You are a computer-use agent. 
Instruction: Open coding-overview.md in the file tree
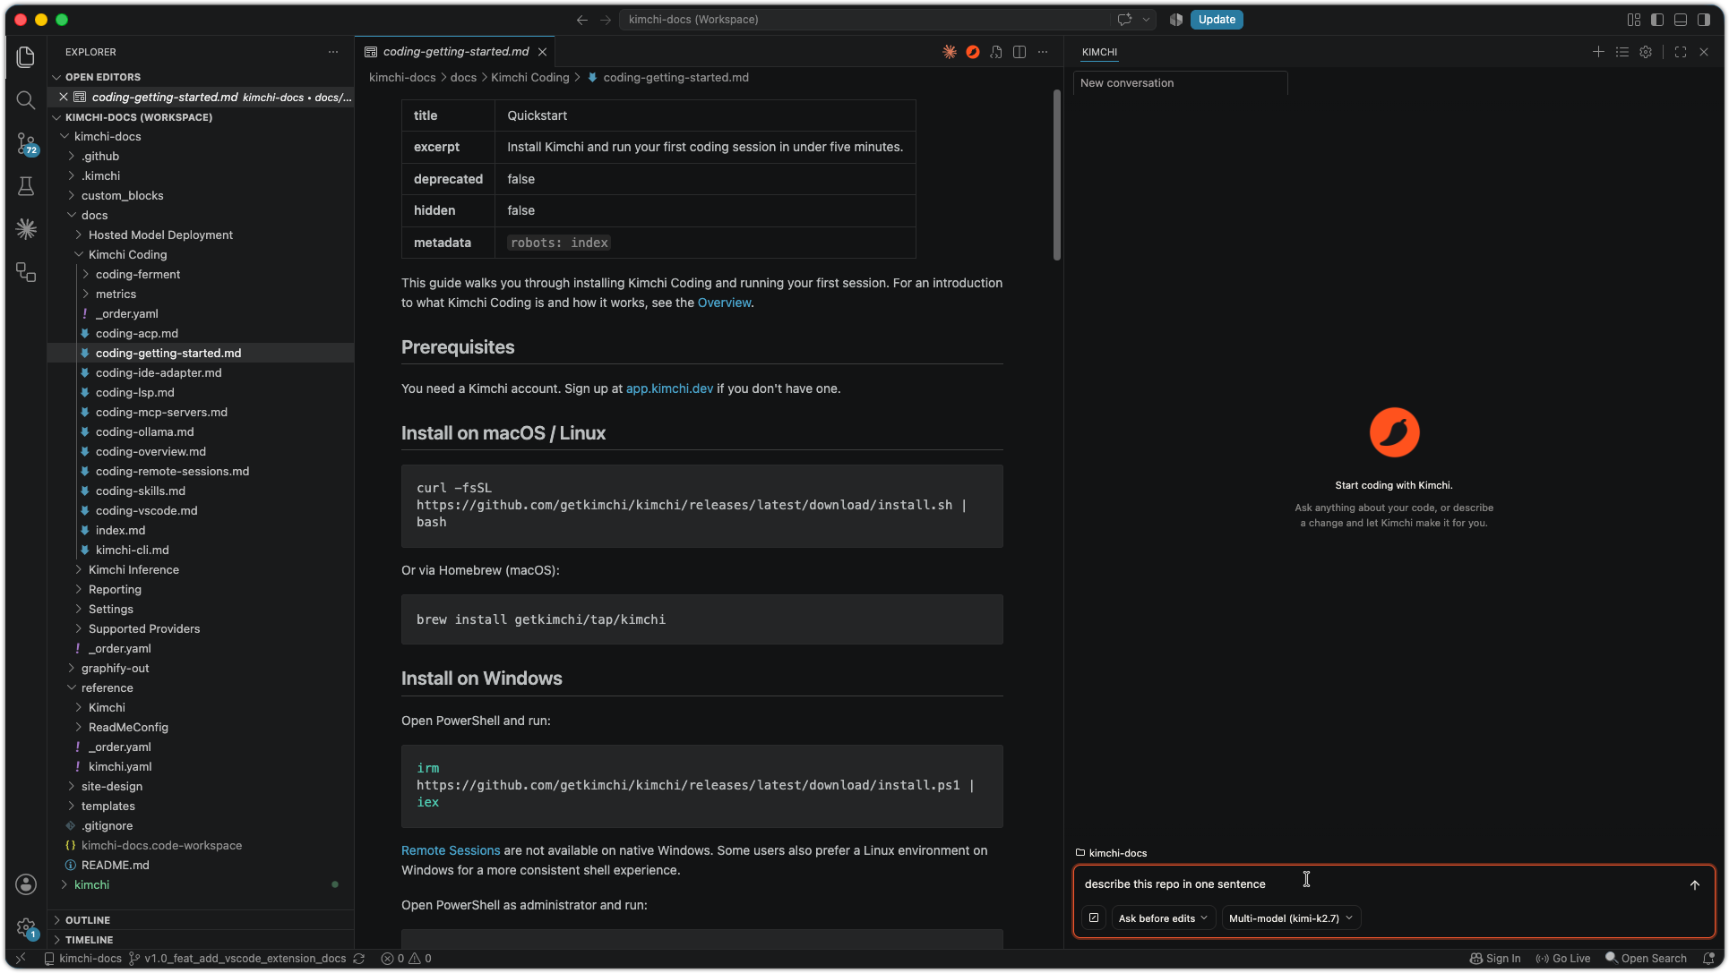pos(151,451)
